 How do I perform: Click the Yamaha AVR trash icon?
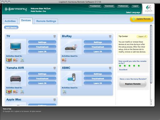point(55,68)
